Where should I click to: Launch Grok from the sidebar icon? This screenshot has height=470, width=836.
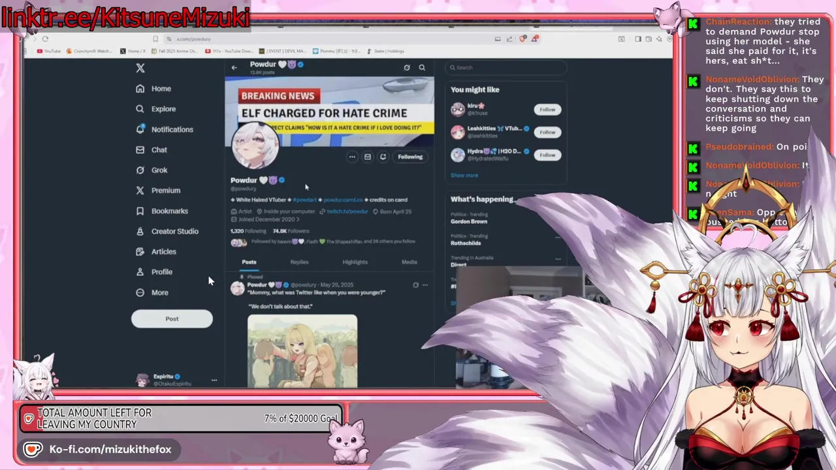(140, 170)
